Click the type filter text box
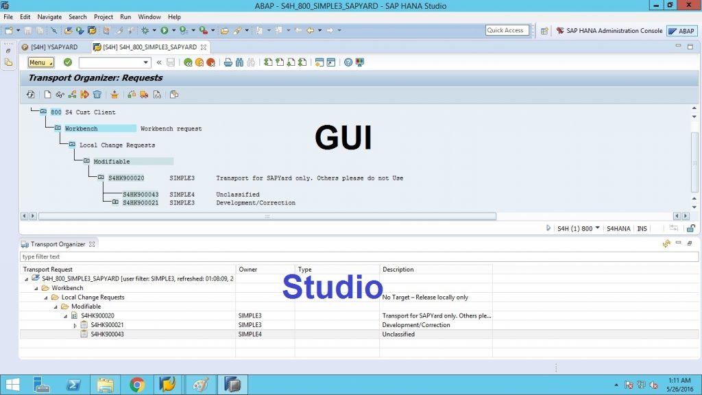702x395 pixels. 359,256
